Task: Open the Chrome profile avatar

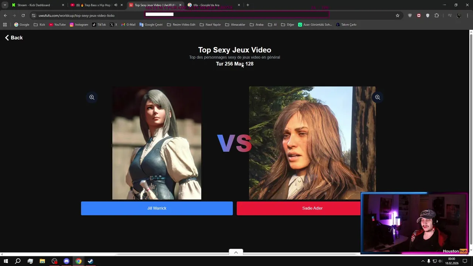Action: (x=459, y=16)
